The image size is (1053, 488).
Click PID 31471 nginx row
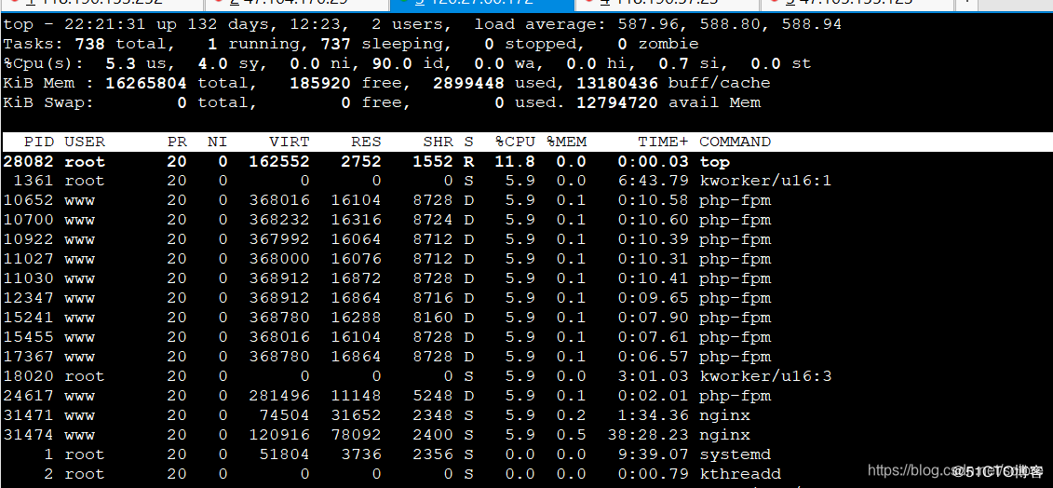click(x=28, y=415)
